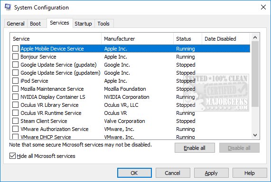The width and height of the screenshot is (271, 182).
Task: Uncheck Hide all Microsoft services
Action: point(12,156)
